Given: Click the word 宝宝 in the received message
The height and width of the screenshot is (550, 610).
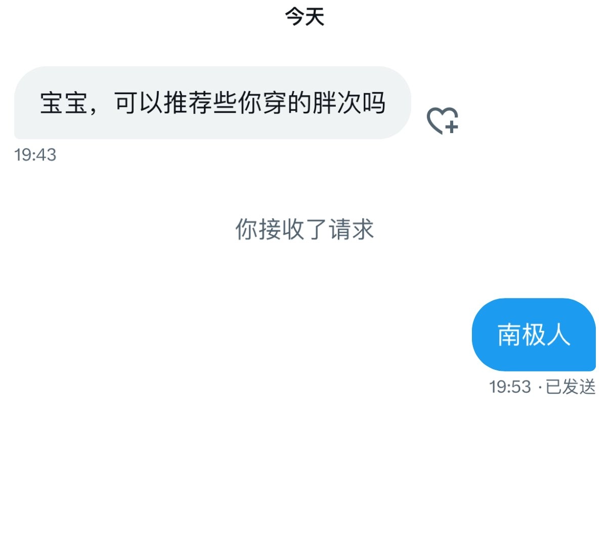Looking at the screenshot, I should 65,103.
